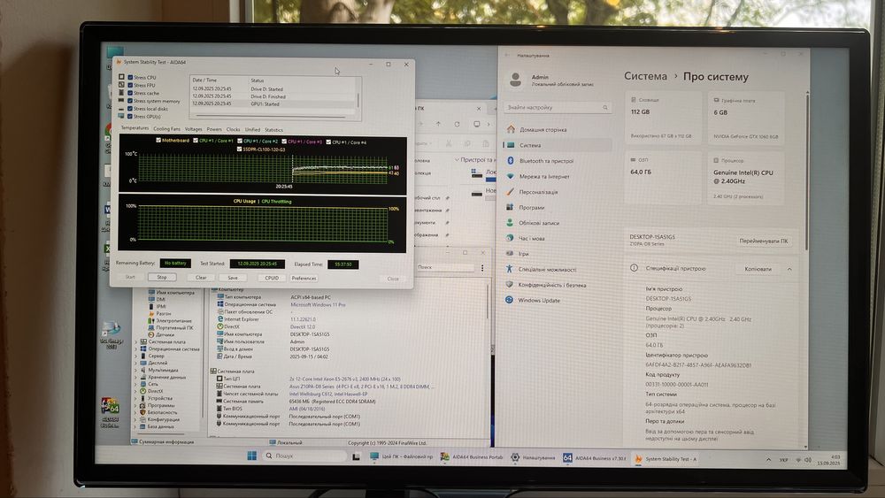The width and height of the screenshot is (885, 498).
Task: Click Знайти настройку search field
Action: coord(558,107)
